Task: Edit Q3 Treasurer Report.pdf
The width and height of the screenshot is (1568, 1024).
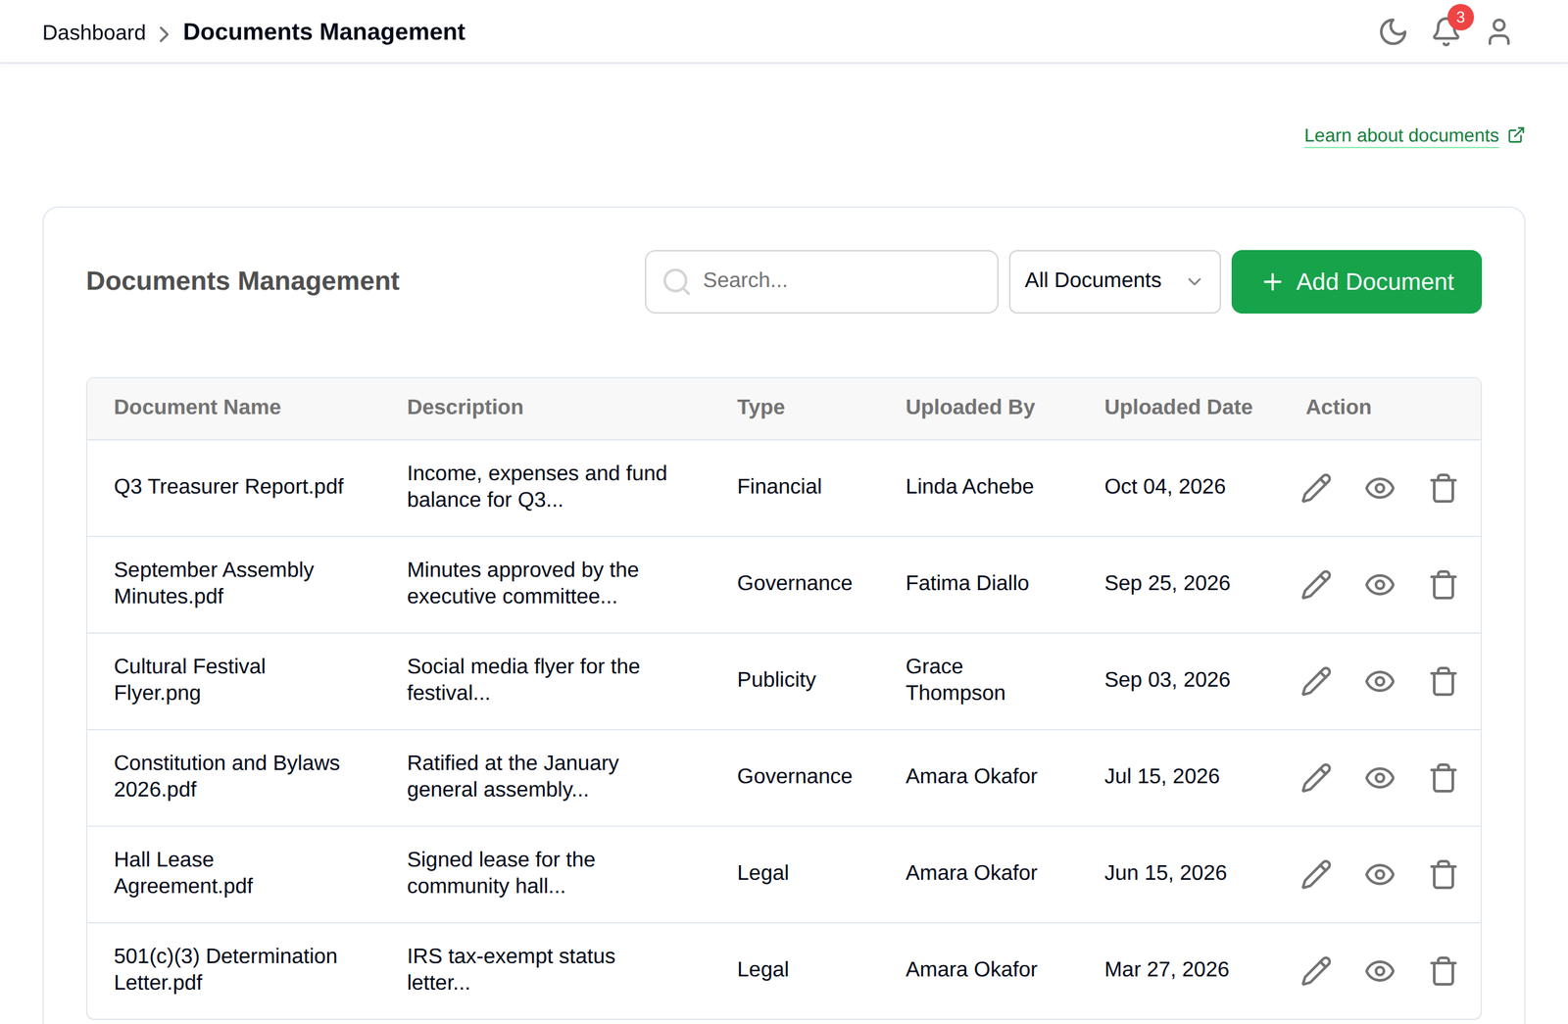Action: (1316, 488)
